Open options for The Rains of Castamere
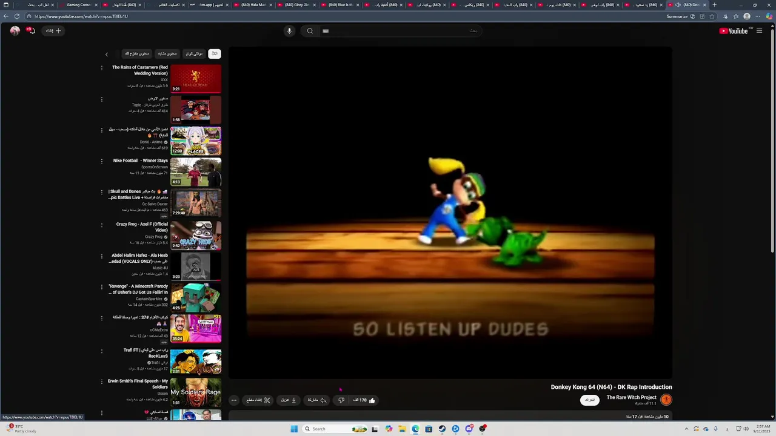 pos(102,68)
